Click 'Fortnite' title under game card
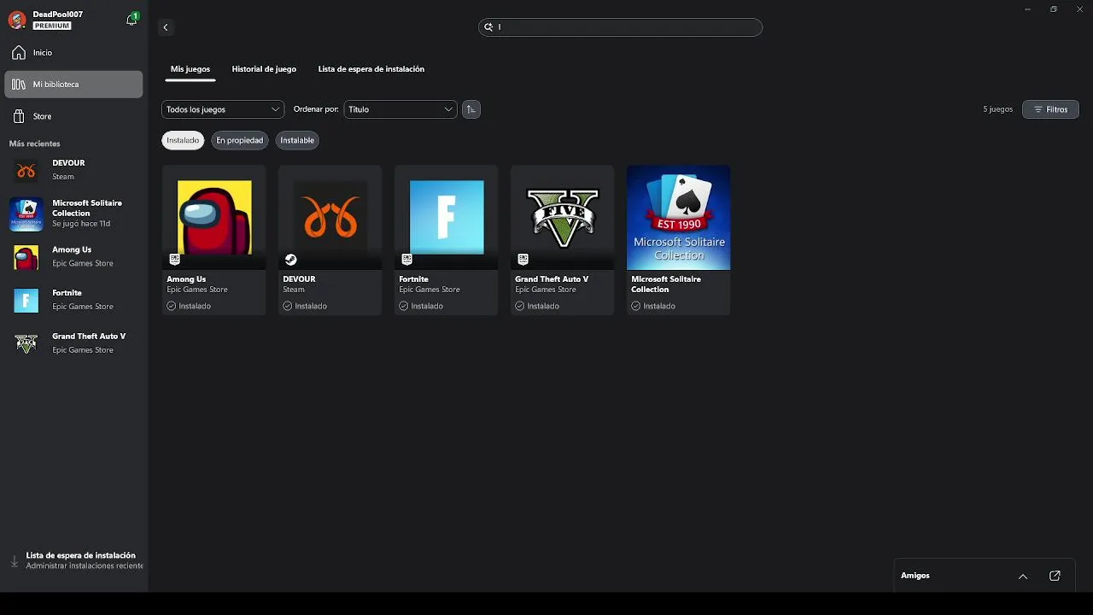This screenshot has height=615, width=1093. (x=413, y=279)
